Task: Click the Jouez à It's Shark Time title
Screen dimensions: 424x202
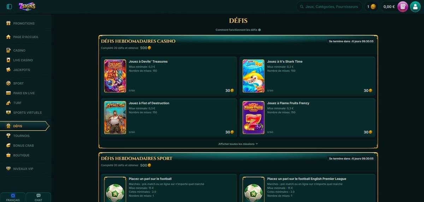Action: 285,61
